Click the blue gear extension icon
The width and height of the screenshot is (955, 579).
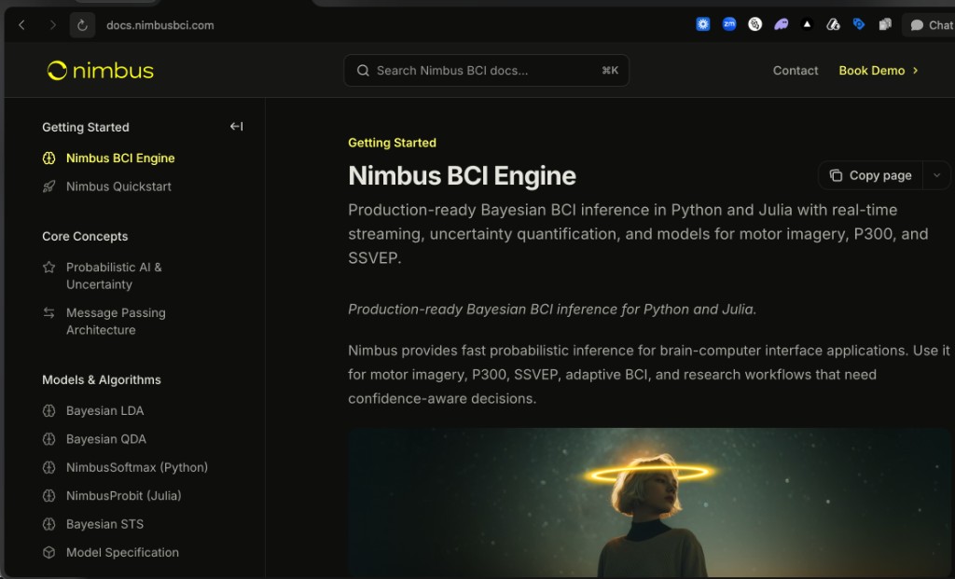point(703,24)
